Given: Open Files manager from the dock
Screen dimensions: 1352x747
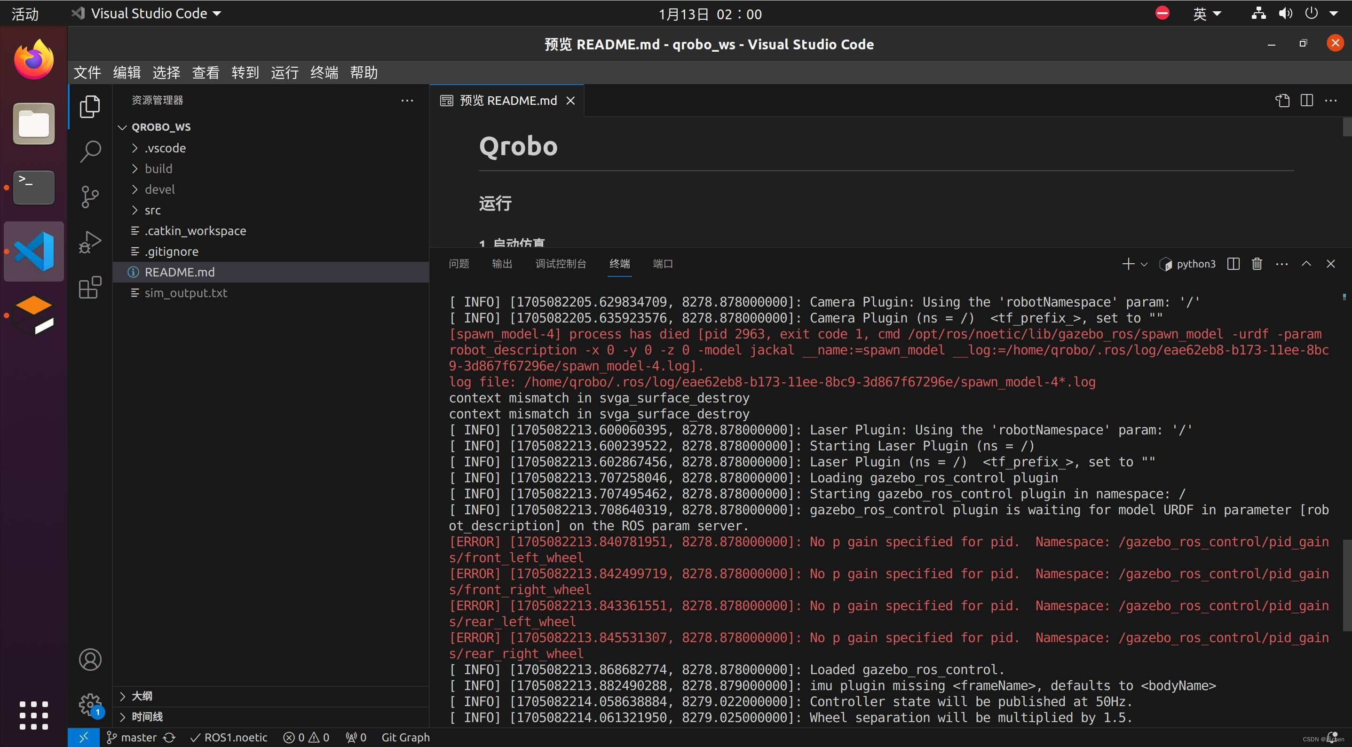Looking at the screenshot, I should (33, 124).
